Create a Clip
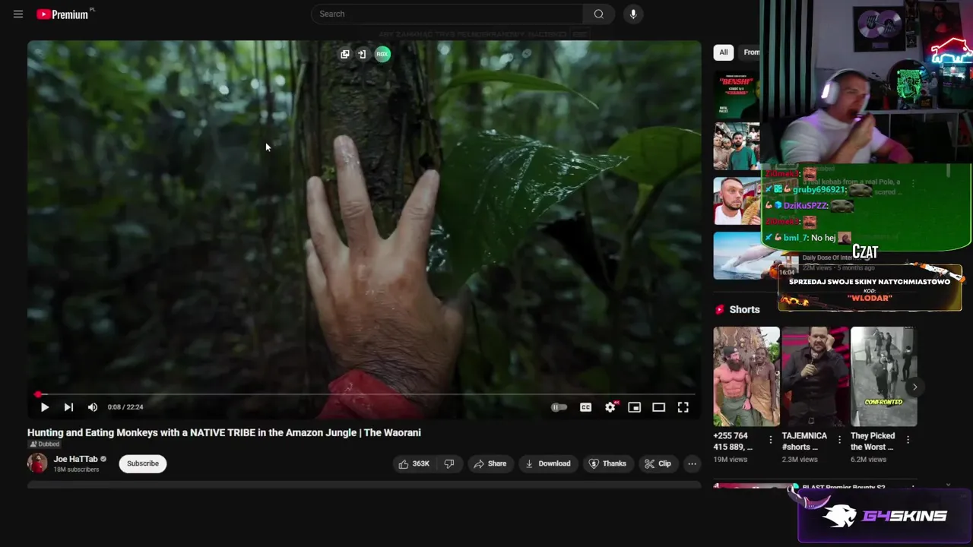 pyautogui.click(x=658, y=463)
